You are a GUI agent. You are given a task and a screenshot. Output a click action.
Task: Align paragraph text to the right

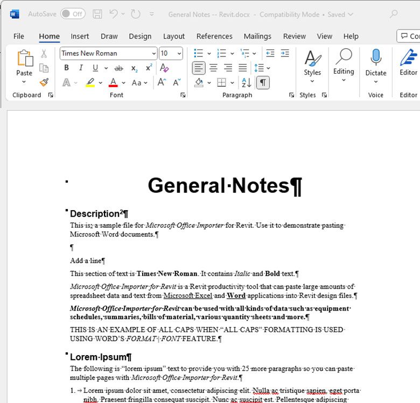pos(228,68)
